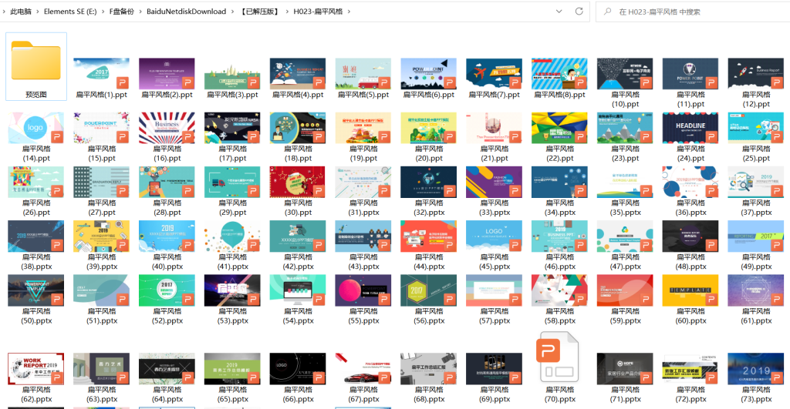The height and width of the screenshot is (409, 790).
Task: Select thumbnail 扁平风格(45).pptx
Action: click(x=494, y=236)
